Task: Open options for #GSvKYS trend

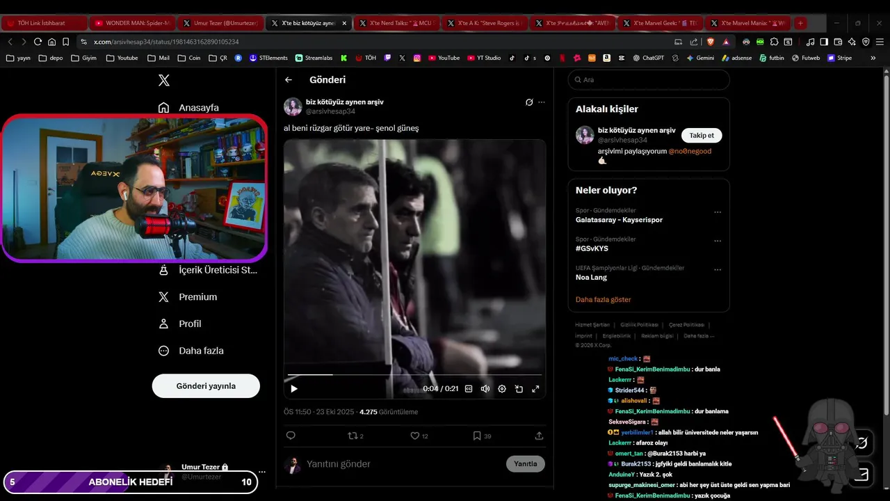Action: pos(718,241)
